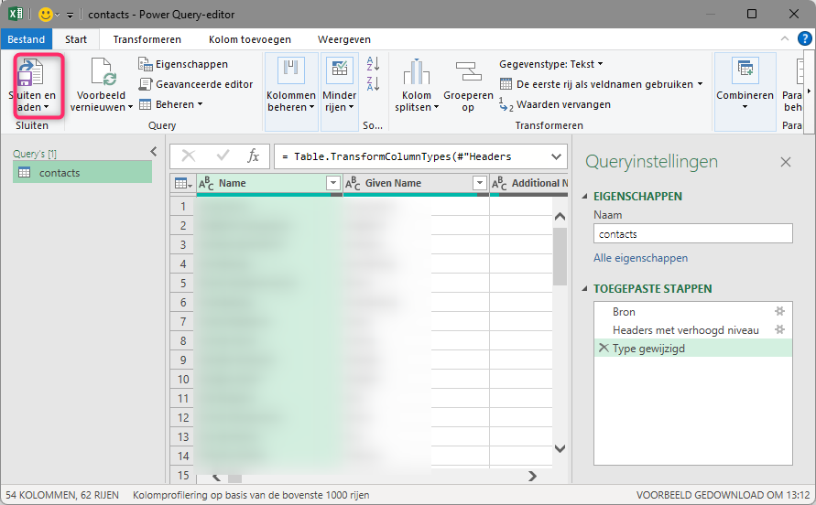Image resolution: width=816 pixels, height=505 pixels.
Task: Select the Bron step
Action: (692, 312)
